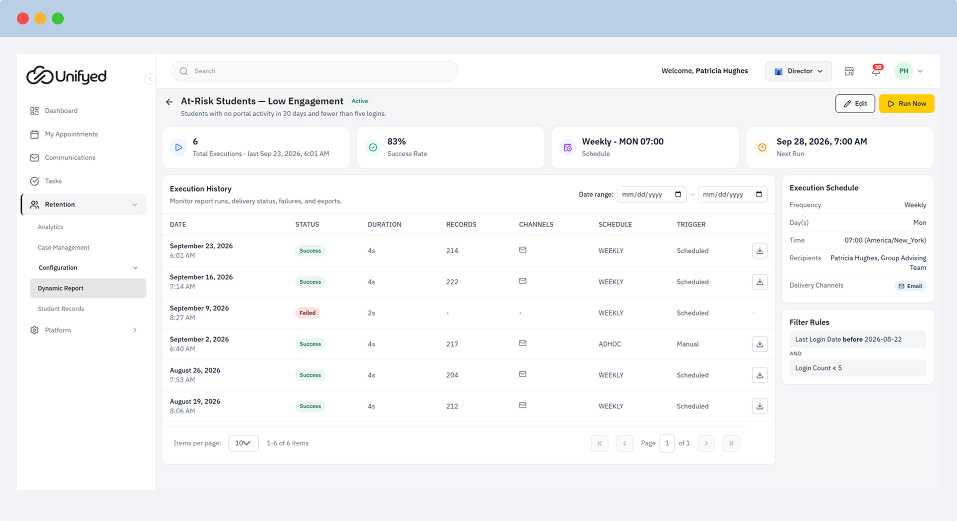Screen dimensions: 957x521
Task: Click the email channel icon for September 23
Action: tap(522, 250)
